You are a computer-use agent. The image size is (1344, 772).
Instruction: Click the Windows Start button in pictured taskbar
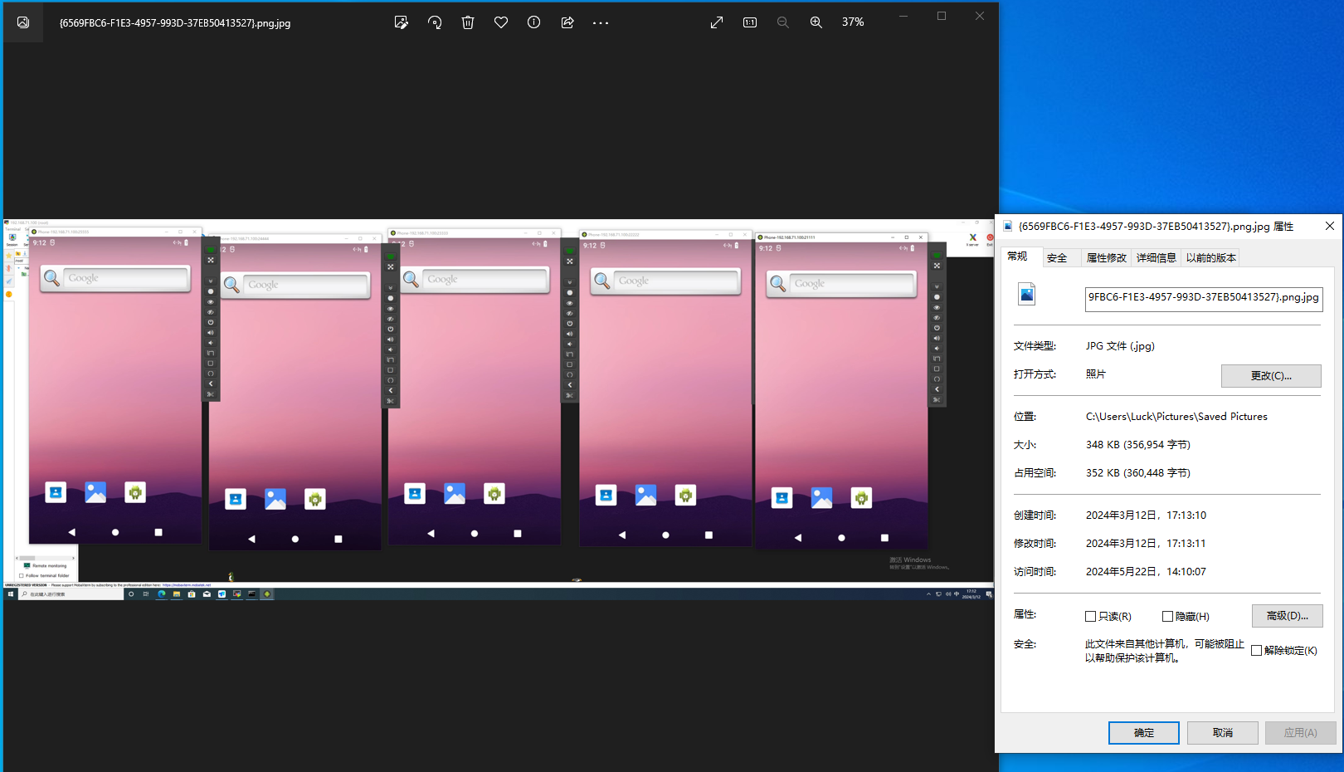[11, 594]
